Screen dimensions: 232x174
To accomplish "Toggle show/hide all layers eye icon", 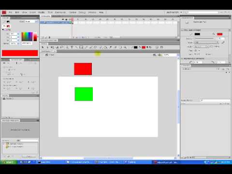I will click(x=63, y=19).
